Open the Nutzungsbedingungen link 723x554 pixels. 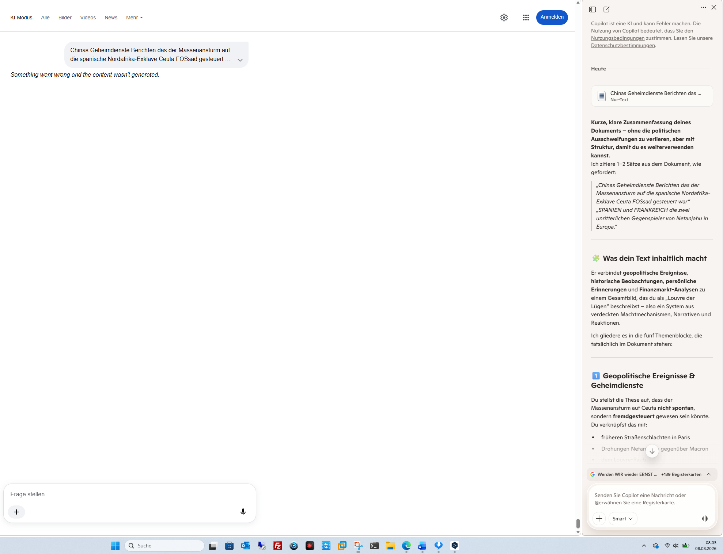click(x=618, y=38)
